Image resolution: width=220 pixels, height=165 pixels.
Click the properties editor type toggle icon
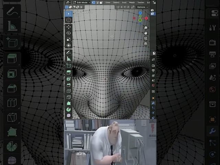(x=154, y=53)
